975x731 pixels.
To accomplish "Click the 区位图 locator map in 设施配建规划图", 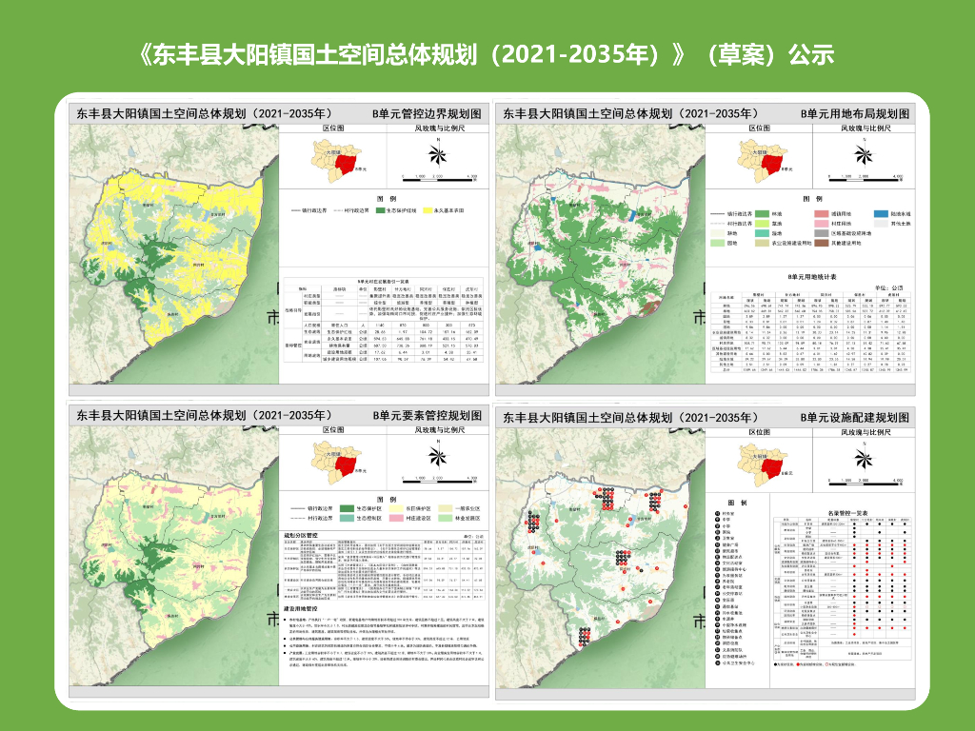I will [763, 464].
